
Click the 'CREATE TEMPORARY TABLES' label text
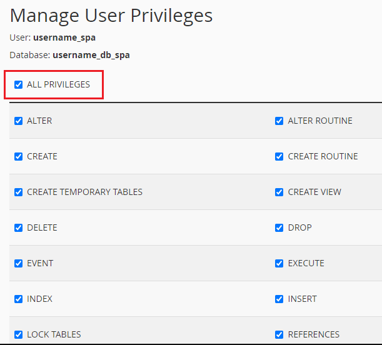tap(84, 192)
